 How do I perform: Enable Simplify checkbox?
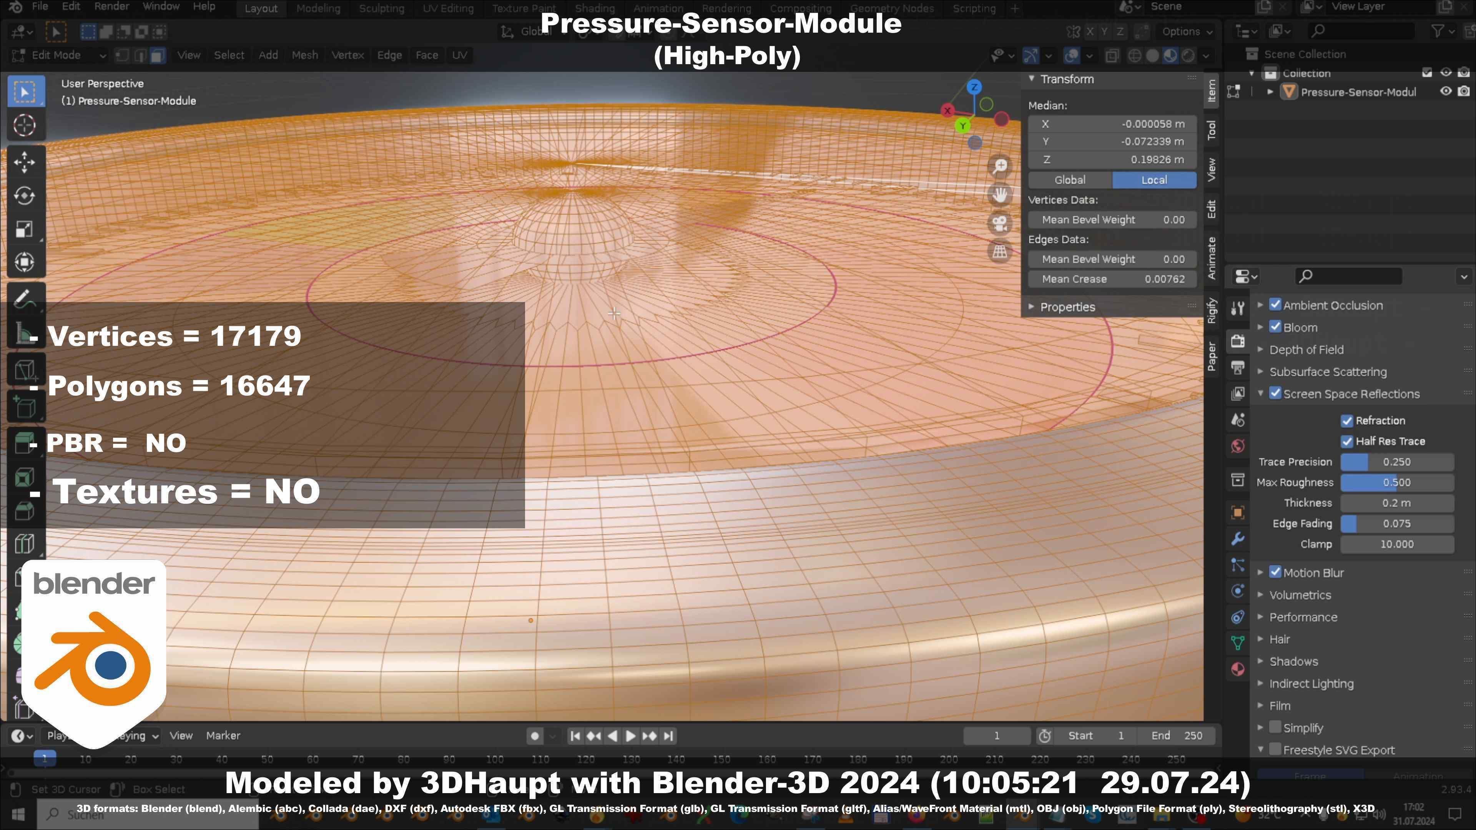pyautogui.click(x=1275, y=727)
